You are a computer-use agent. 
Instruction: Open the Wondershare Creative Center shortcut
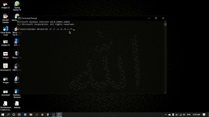click(x=6, y=106)
